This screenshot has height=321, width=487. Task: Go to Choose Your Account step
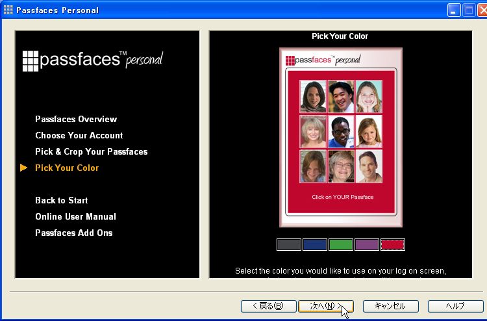coord(79,136)
